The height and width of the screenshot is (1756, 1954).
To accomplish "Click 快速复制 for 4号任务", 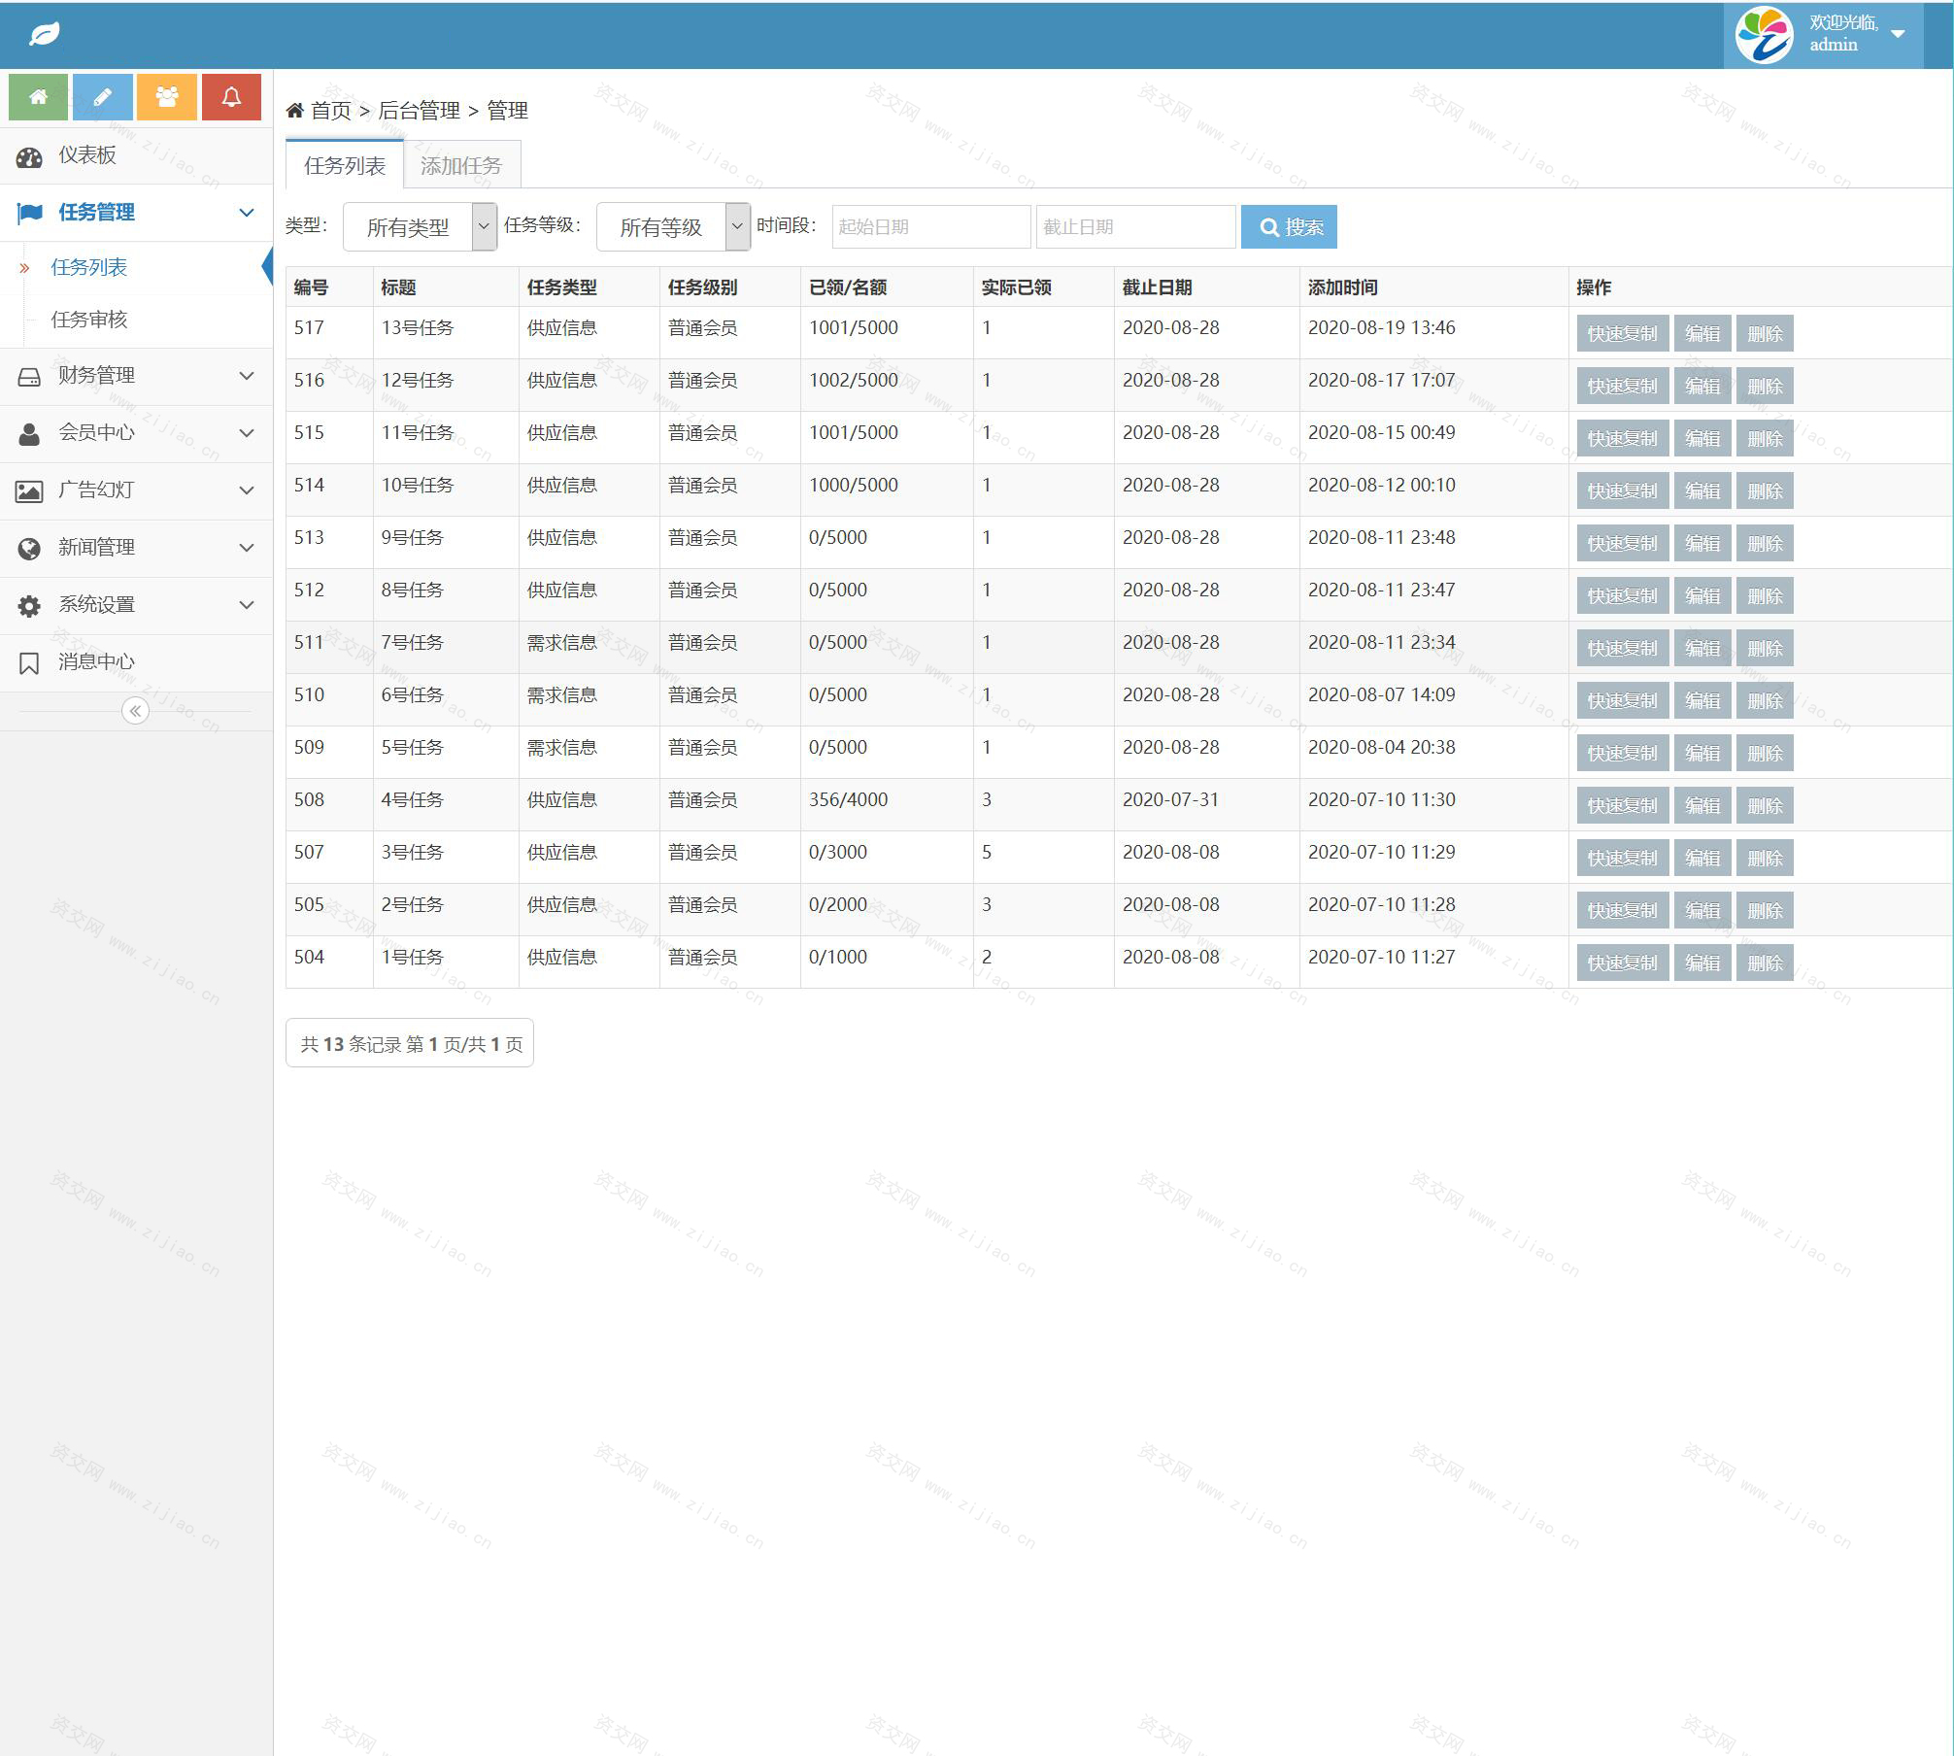I will coord(1623,805).
